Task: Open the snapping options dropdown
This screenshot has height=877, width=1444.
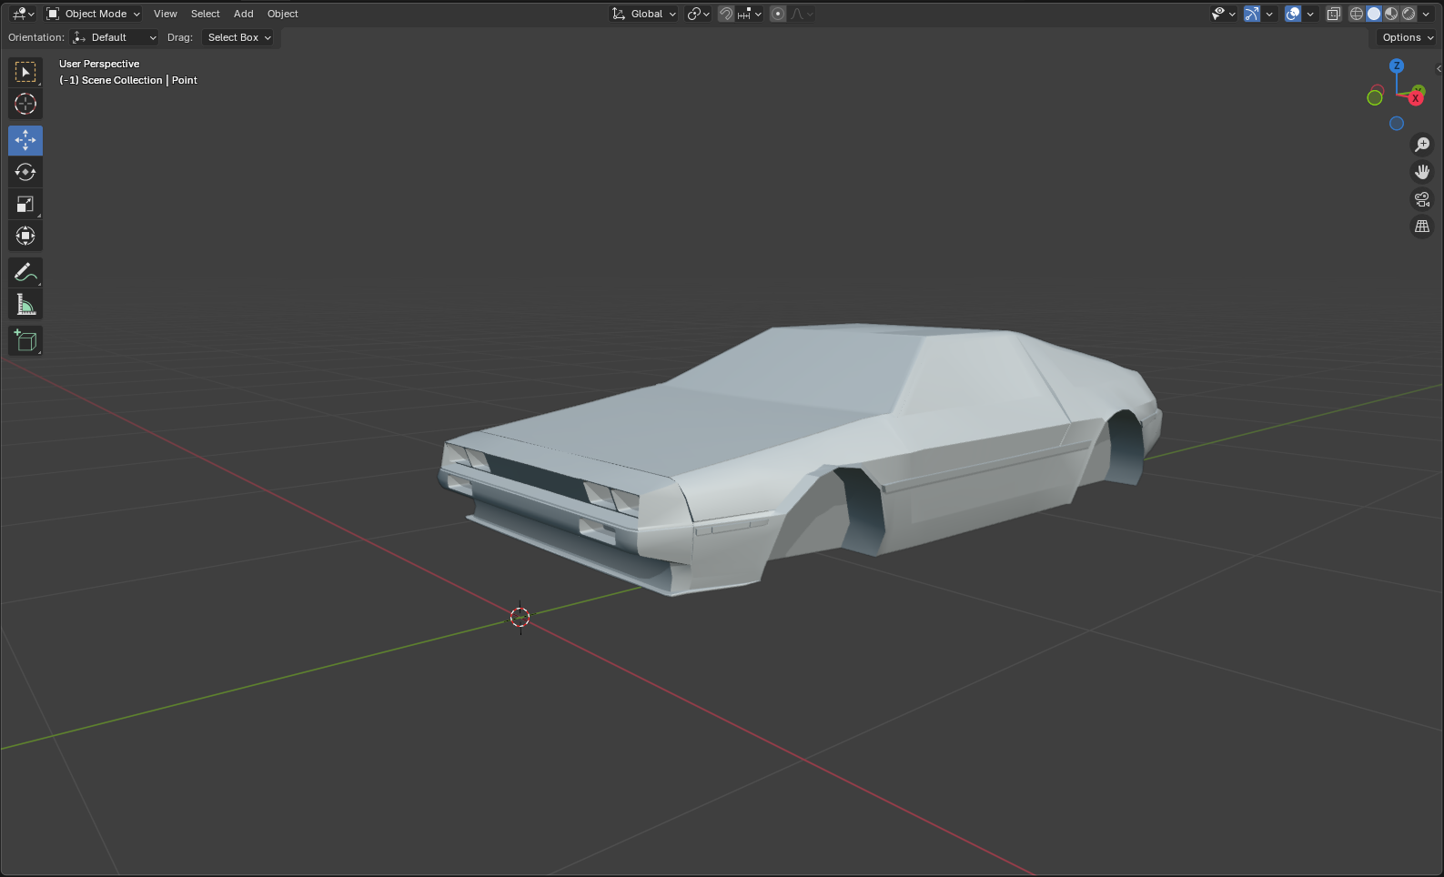Action: pos(750,14)
